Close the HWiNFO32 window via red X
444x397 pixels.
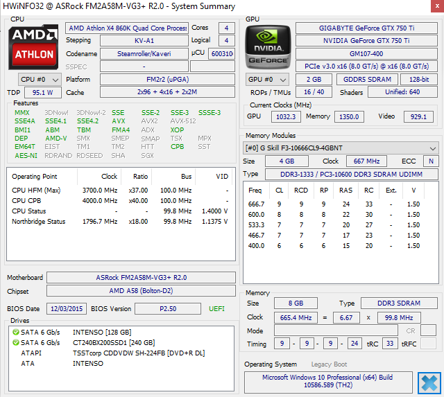tap(437, 6)
